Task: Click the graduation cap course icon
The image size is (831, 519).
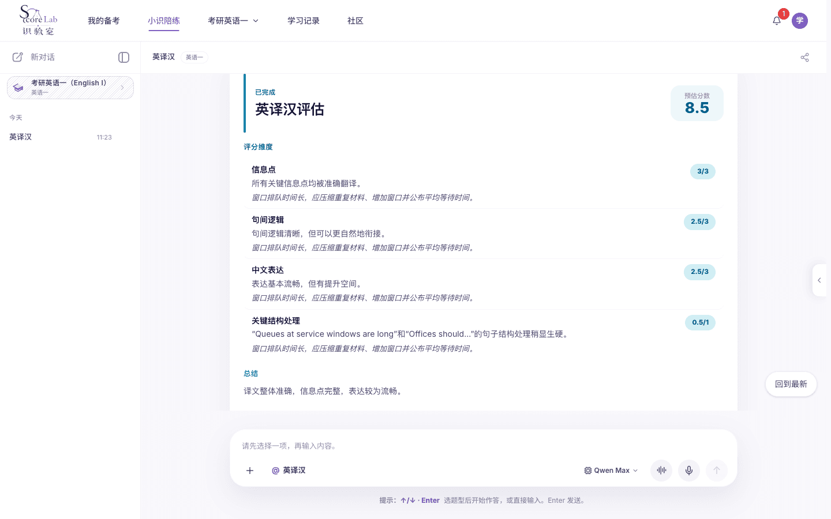Action: pyautogui.click(x=18, y=88)
